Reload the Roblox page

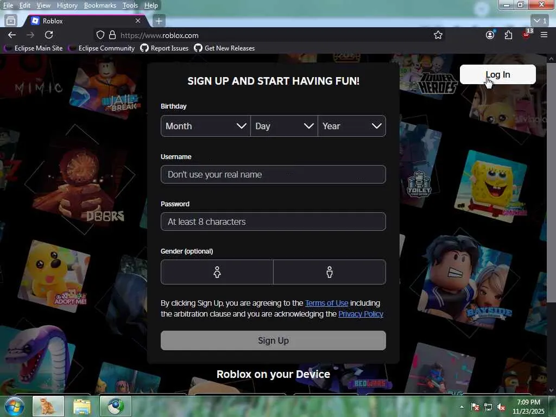[x=49, y=35]
